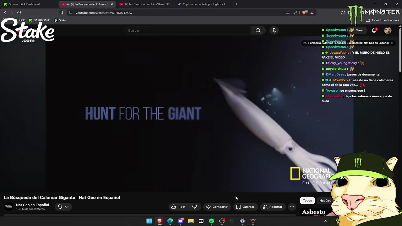Image resolution: width=402 pixels, height=226 pixels.
Task: Click the Recortar clip button
Action: pyautogui.click(x=273, y=207)
